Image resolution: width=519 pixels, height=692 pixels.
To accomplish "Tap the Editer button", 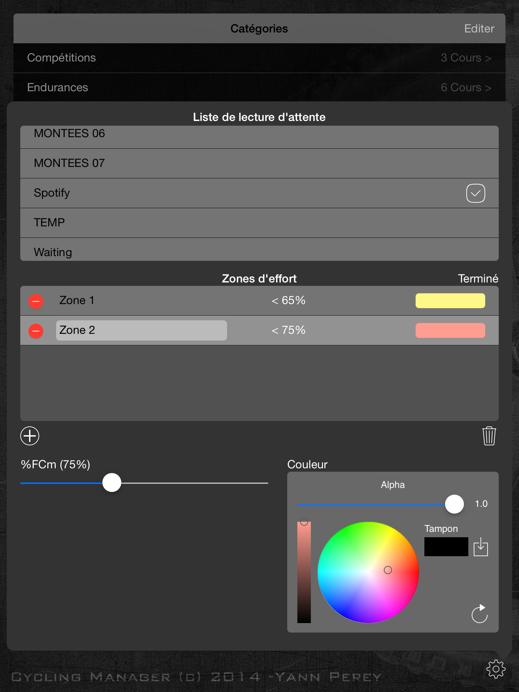I will tap(479, 29).
